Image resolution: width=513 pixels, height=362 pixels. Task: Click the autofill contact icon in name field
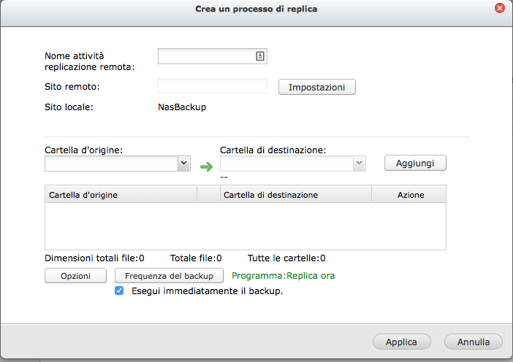point(259,55)
